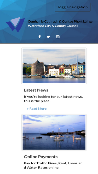Click the Latest News heading

pos(36,90)
